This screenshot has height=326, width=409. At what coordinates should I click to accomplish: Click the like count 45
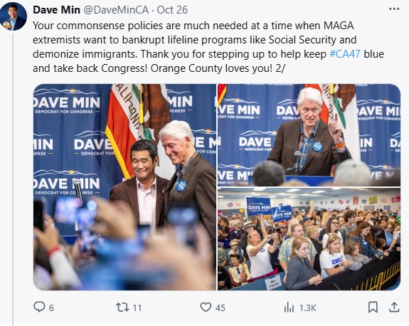tap(221, 308)
